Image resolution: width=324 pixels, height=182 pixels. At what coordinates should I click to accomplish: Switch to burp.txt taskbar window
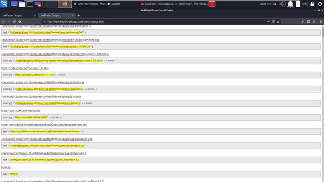coord(114,4)
